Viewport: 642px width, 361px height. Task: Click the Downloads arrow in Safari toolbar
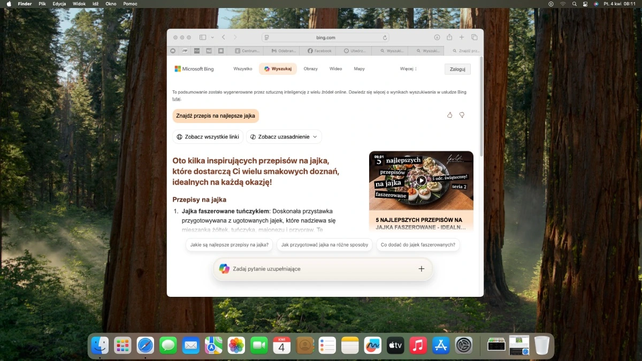436,37
